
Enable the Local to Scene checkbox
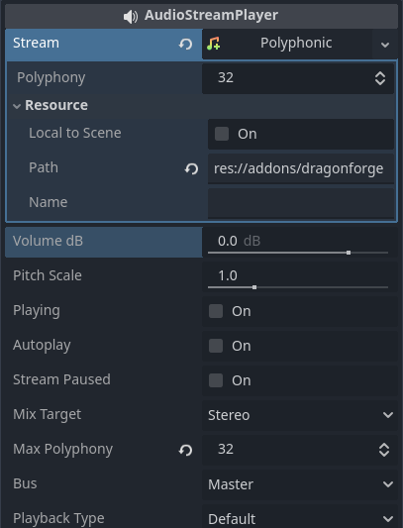(222, 134)
